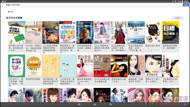Tap the blue 看書 button
Screen dimensions: 190x107
tap(186, 5)
